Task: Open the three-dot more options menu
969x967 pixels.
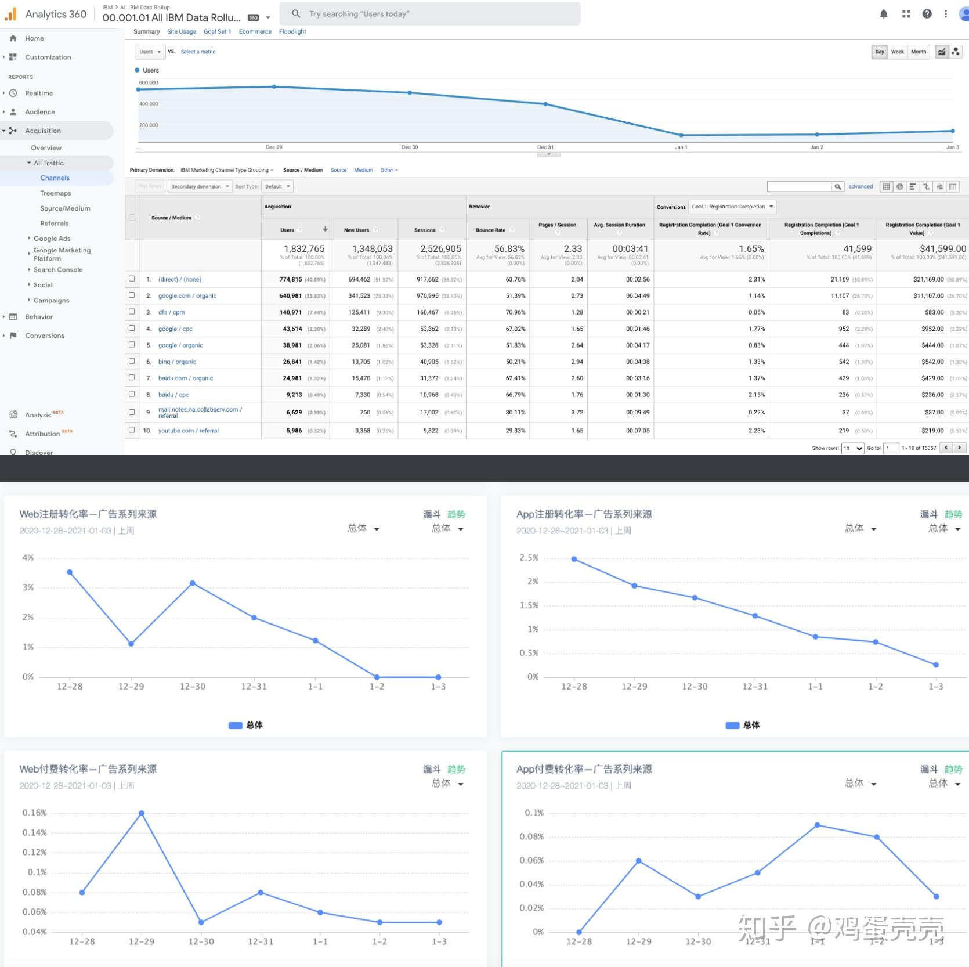Action: tap(946, 14)
